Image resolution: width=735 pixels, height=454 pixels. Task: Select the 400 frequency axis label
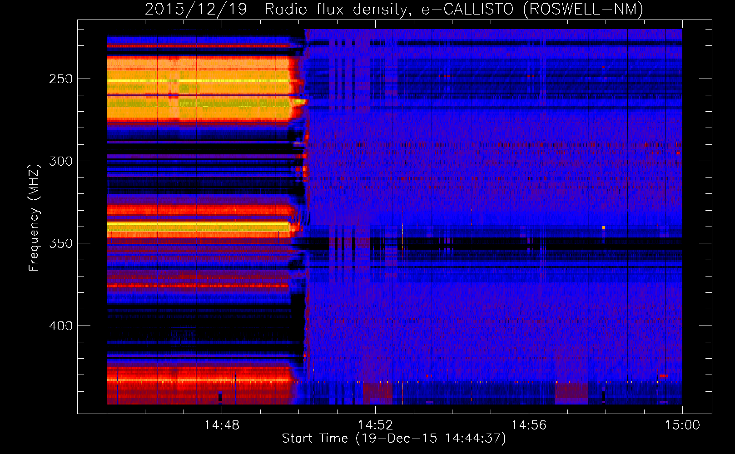61,326
